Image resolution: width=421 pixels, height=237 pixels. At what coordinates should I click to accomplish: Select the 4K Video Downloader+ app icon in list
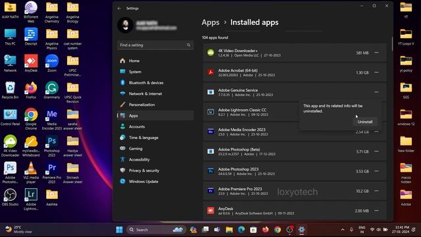(x=210, y=53)
